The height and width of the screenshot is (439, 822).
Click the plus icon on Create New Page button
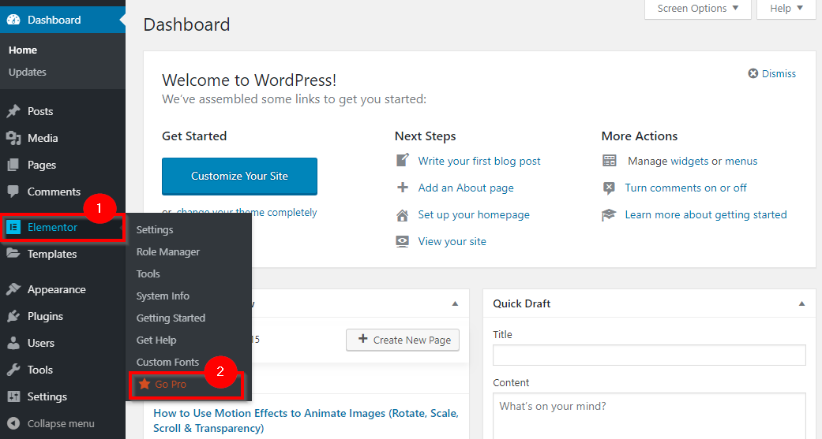[362, 339]
